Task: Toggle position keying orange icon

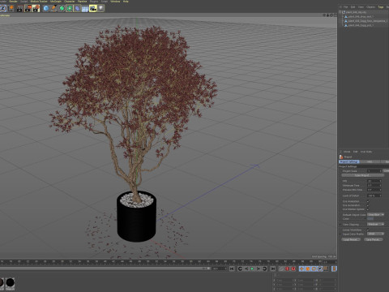Action: [x=301, y=268]
